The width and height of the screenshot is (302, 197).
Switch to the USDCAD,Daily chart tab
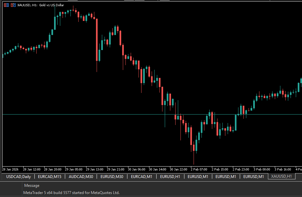click(x=18, y=176)
